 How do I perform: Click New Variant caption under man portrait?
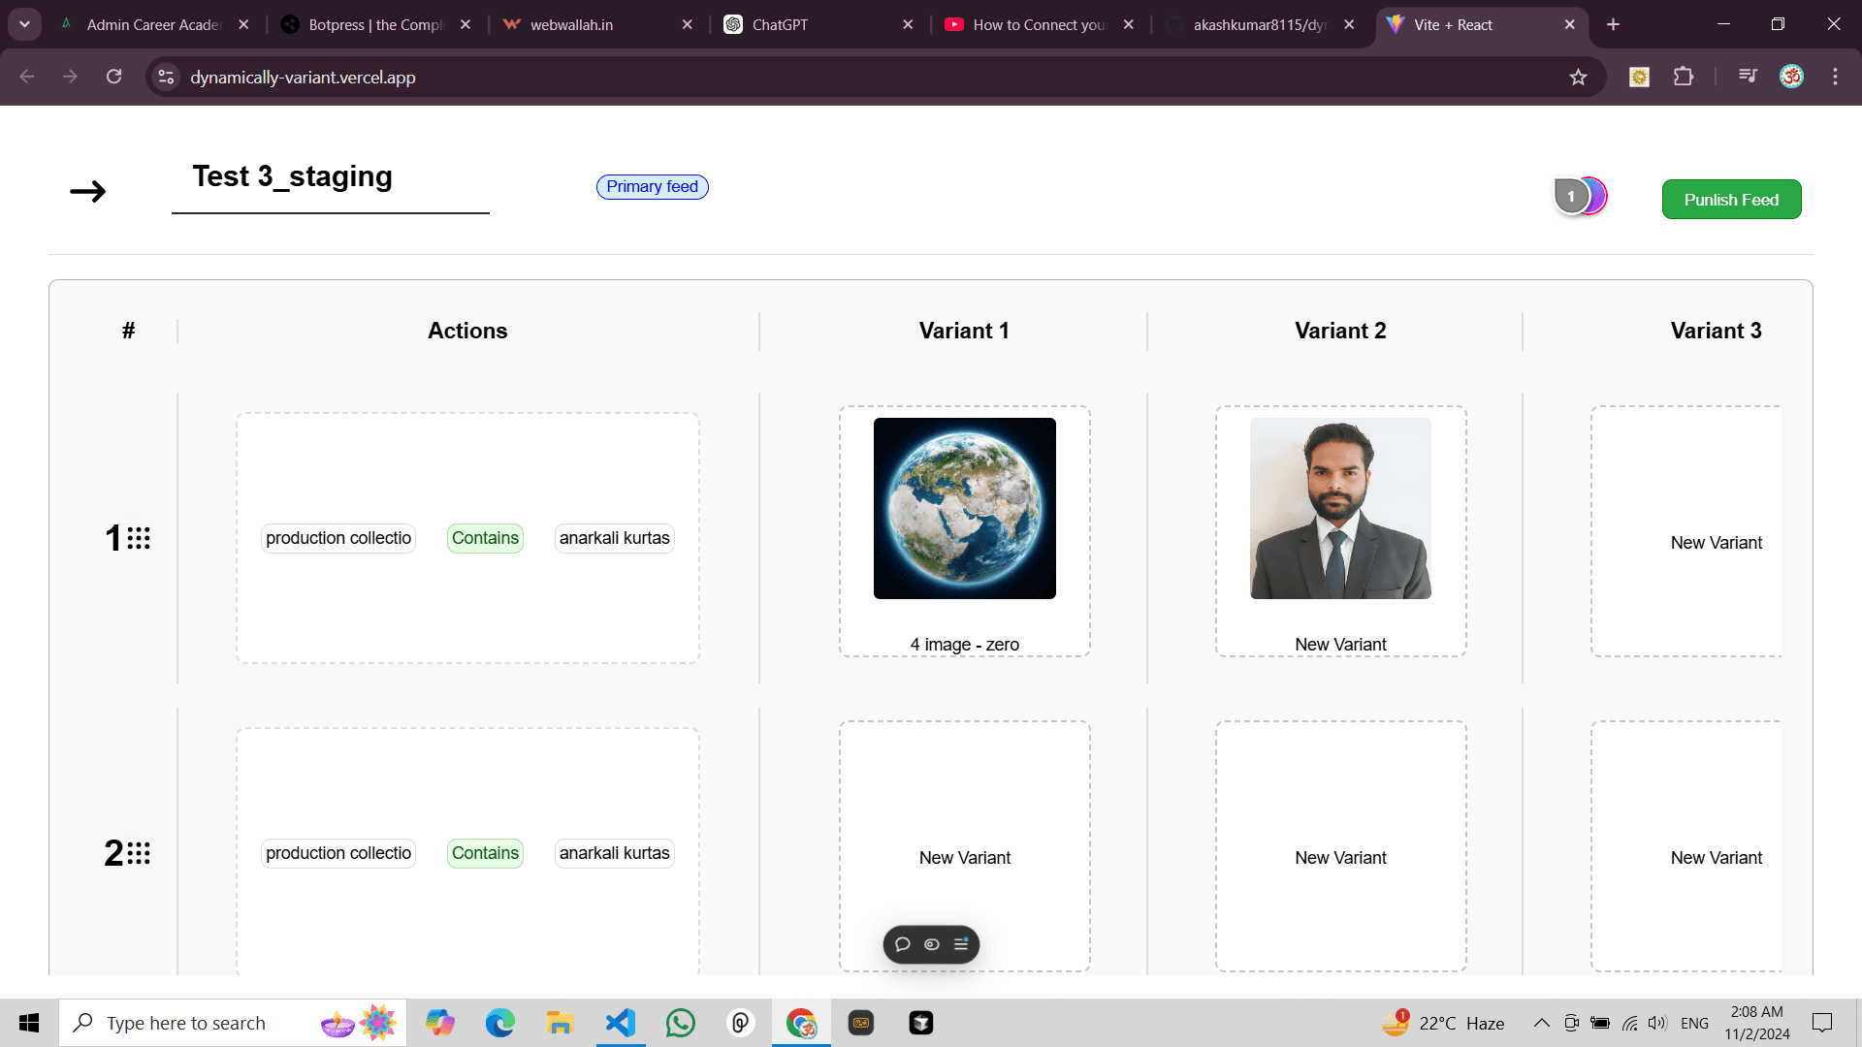[x=1340, y=645]
